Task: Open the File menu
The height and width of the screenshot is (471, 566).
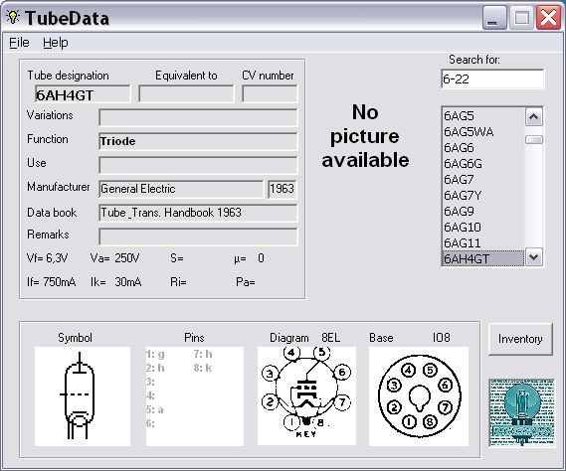Action: tap(19, 43)
